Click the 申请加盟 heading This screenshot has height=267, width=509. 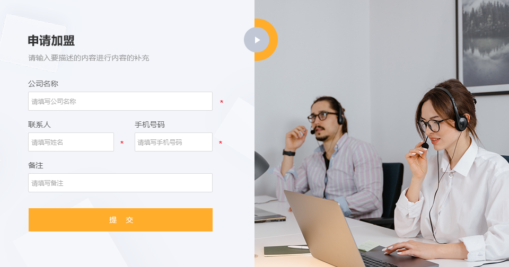51,41
